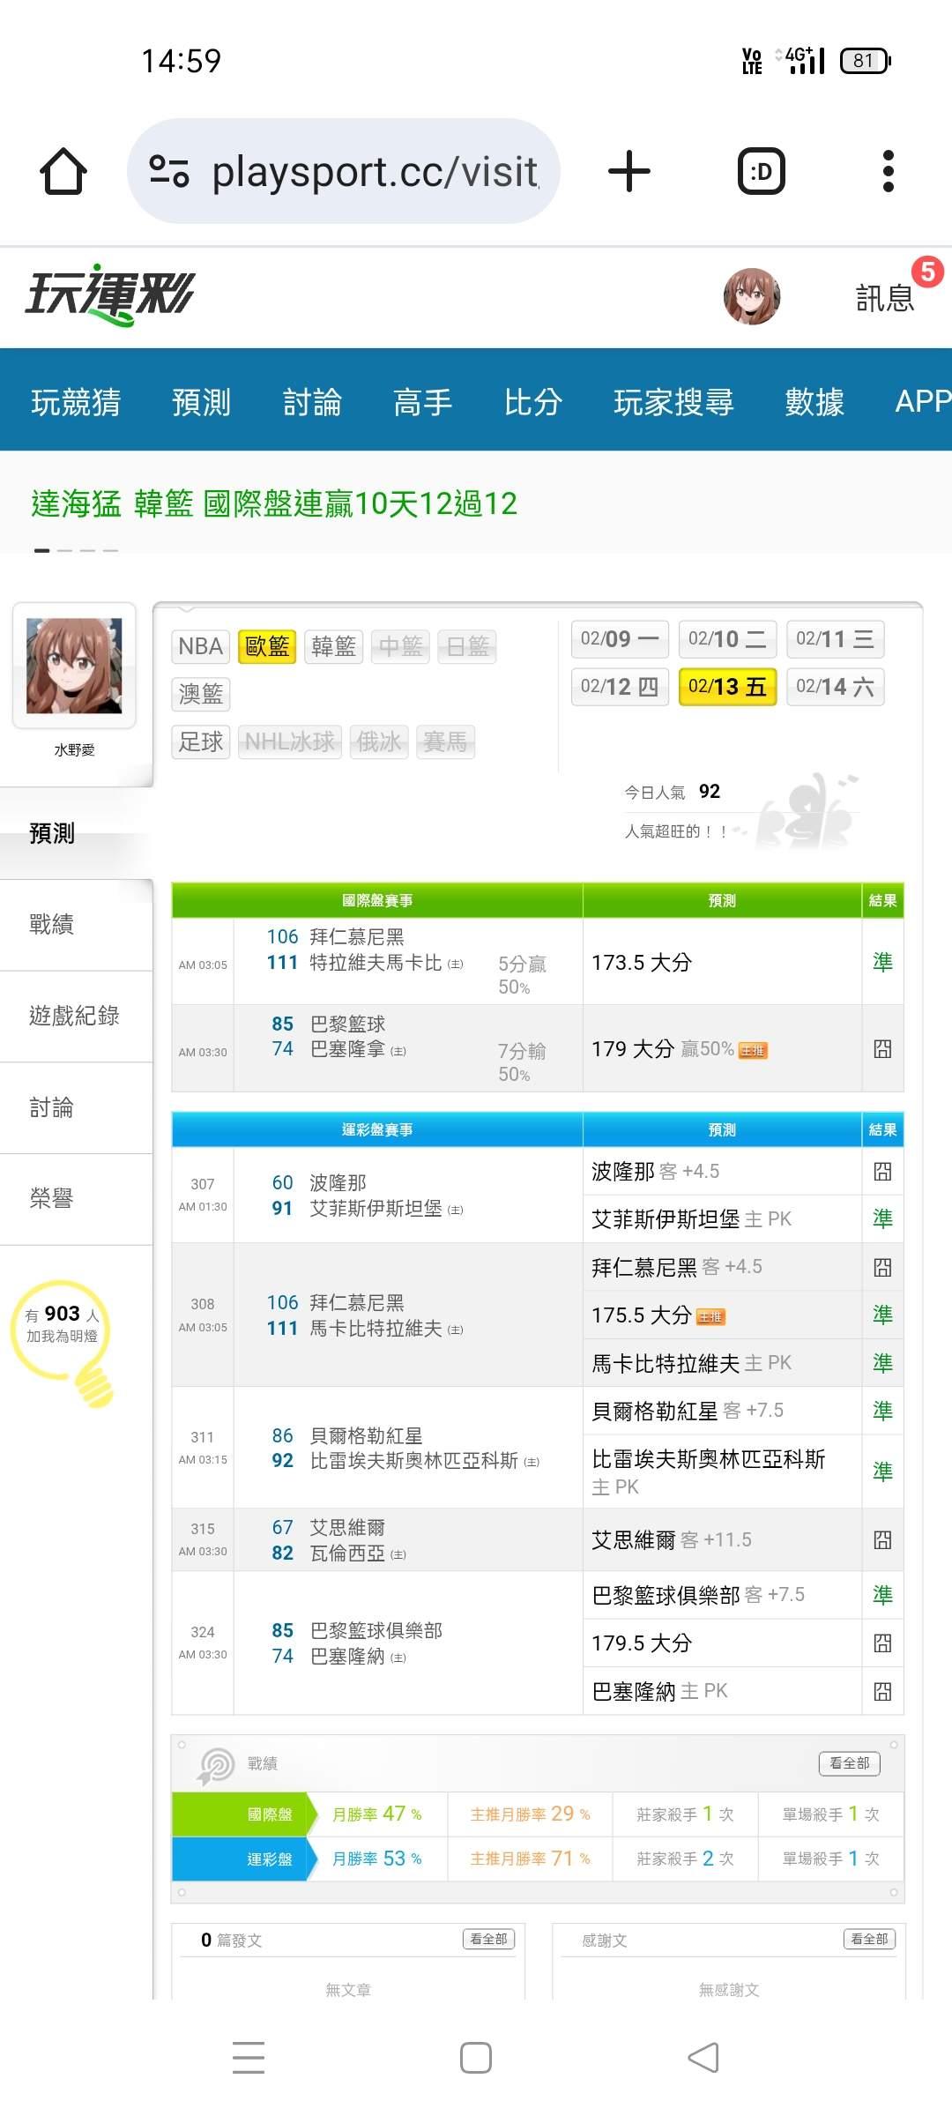This screenshot has width=952, height=2116.
Task: Open browser three-dot menu
Action: coord(889,171)
